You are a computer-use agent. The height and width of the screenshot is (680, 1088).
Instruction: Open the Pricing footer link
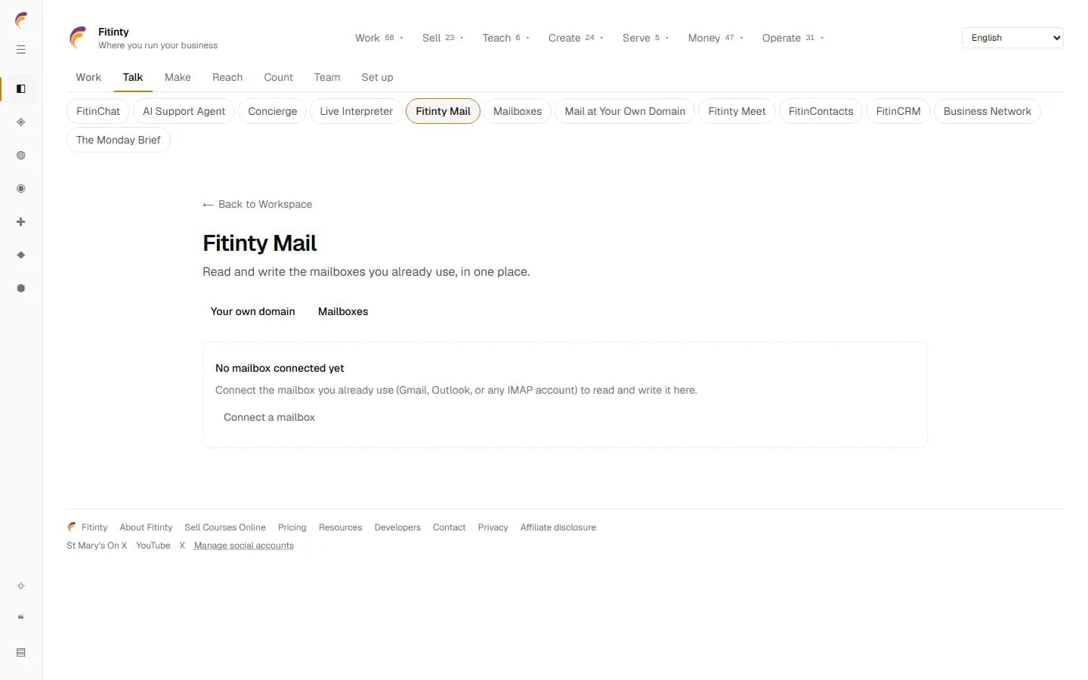click(292, 527)
